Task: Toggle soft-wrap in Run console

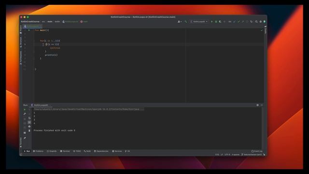Action: pyautogui.click(x=29, y=118)
